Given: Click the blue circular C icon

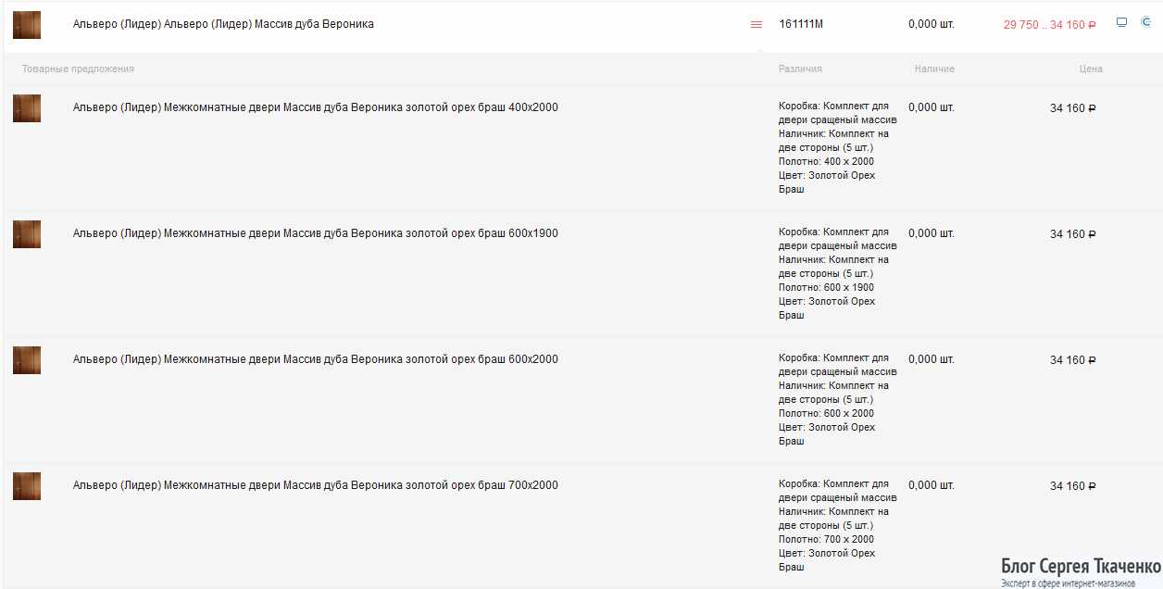Looking at the screenshot, I should tap(1145, 22).
